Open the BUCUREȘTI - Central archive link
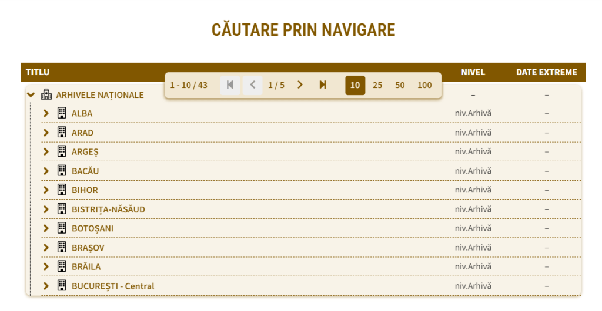 point(113,286)
